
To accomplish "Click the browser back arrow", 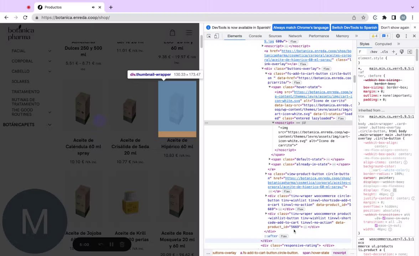I will coord(6,18).
